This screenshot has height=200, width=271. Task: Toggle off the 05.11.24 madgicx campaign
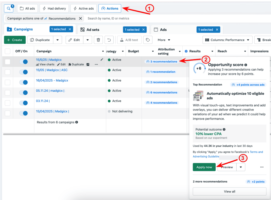[x=24, y=93]
